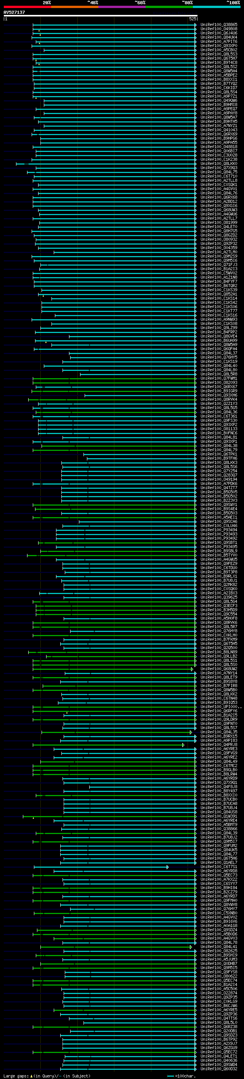Open hit UniRef100_Q6J4U6
The width and height of the screenshot is (244, 1079).
(219, 33)
